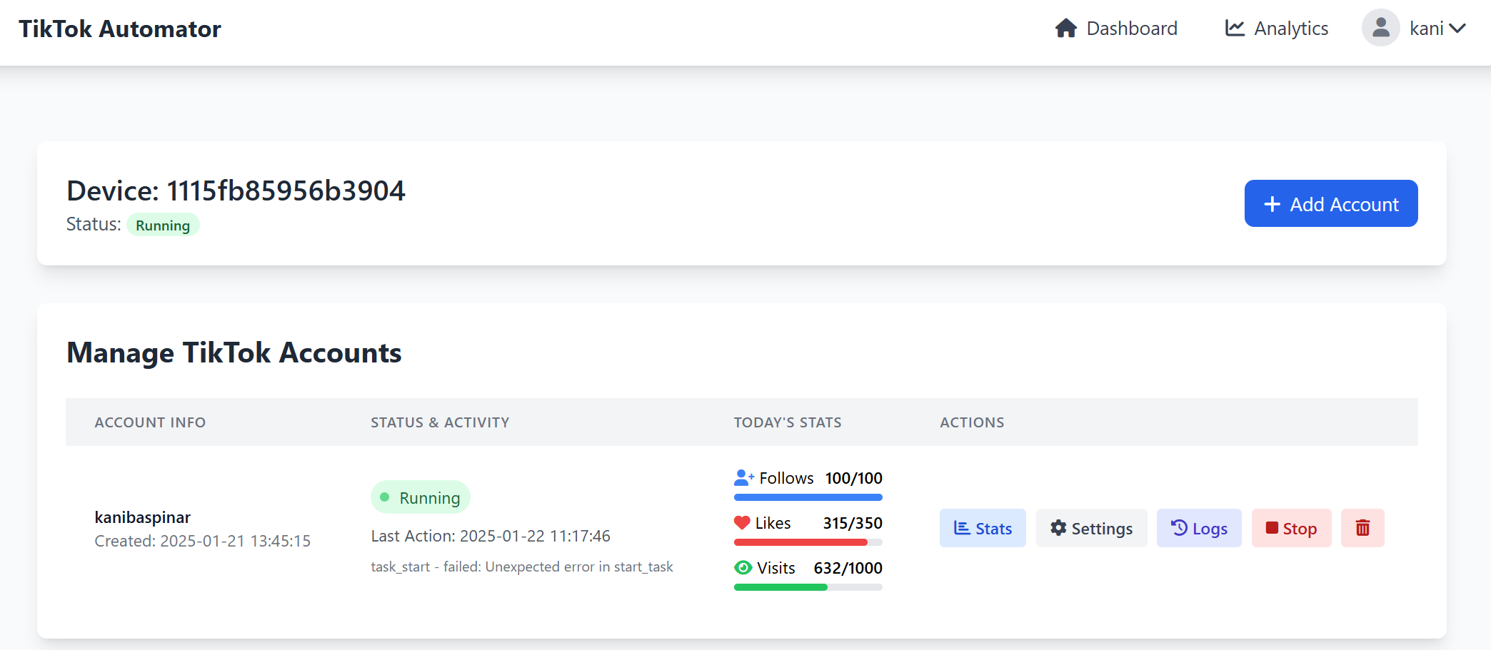The image size is (1491, 650).
Task: Click the account's green Running status badge
Action: pyautogui.click(x=420, y=497)
